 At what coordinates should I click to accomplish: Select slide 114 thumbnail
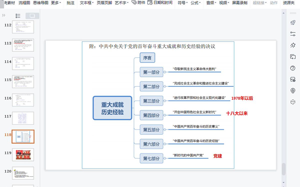(x=23, y=63)
